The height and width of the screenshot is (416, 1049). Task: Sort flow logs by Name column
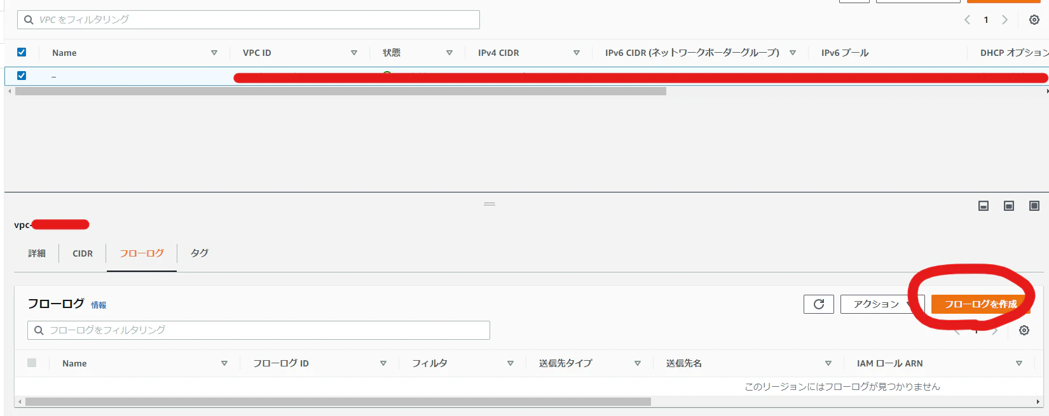coord(224,363)
